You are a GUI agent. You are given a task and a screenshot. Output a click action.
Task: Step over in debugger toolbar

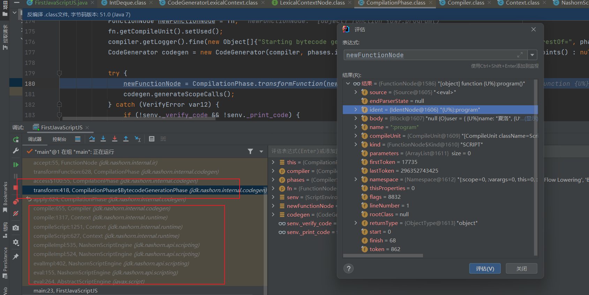click(x=92, y=139)
